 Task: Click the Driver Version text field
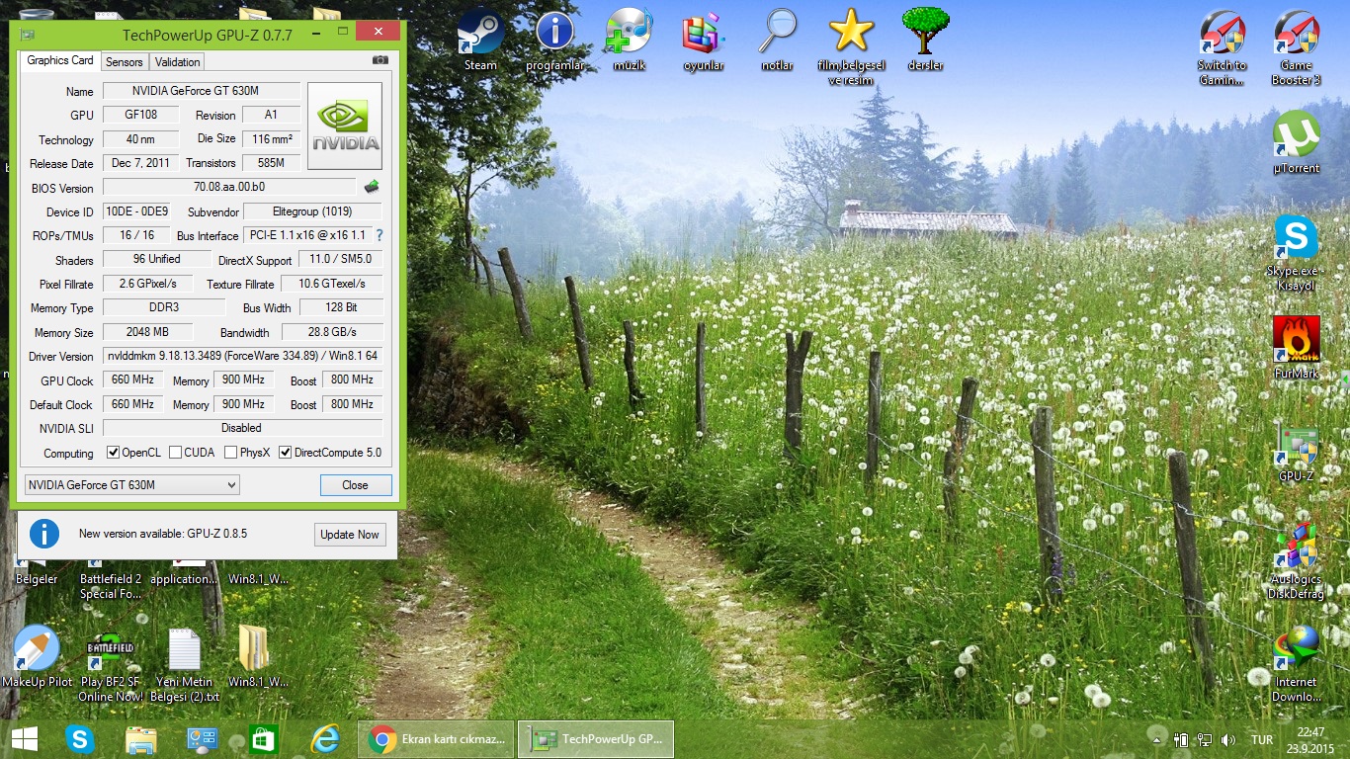[x=242, y=356]
